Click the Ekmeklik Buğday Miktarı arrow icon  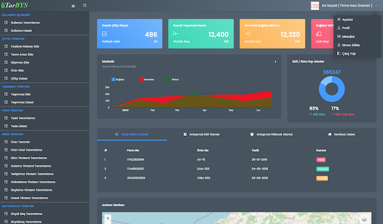pos(247,34)
